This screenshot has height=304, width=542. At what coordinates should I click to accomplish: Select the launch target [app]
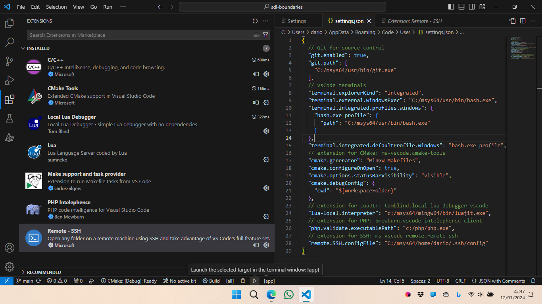point(269,281)
